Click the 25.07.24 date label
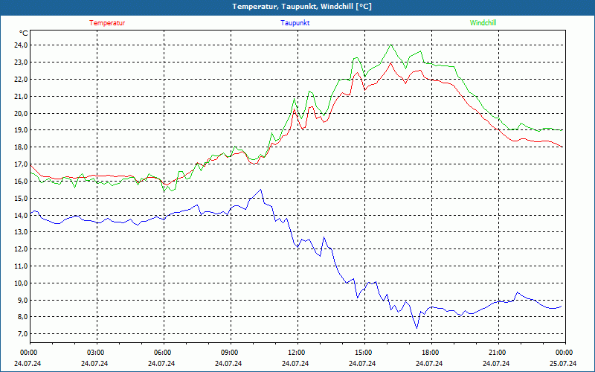The image size is (595, 372). coord(563,363)
